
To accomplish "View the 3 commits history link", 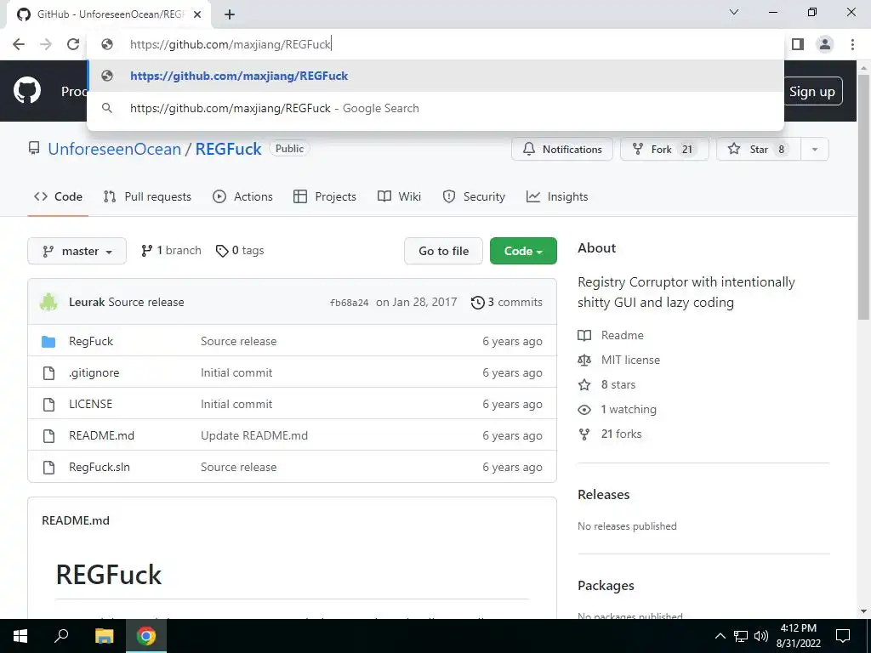I will pyautogui.click(x=507, y=302).
